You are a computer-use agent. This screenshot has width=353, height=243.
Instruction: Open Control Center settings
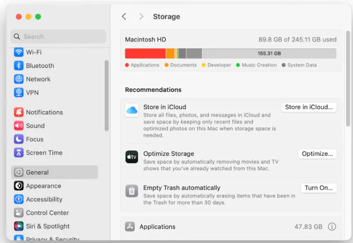47,213
